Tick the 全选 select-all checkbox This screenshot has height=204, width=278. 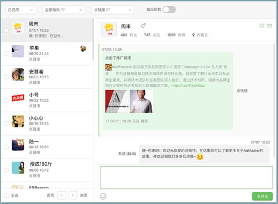tap(6, 196)
